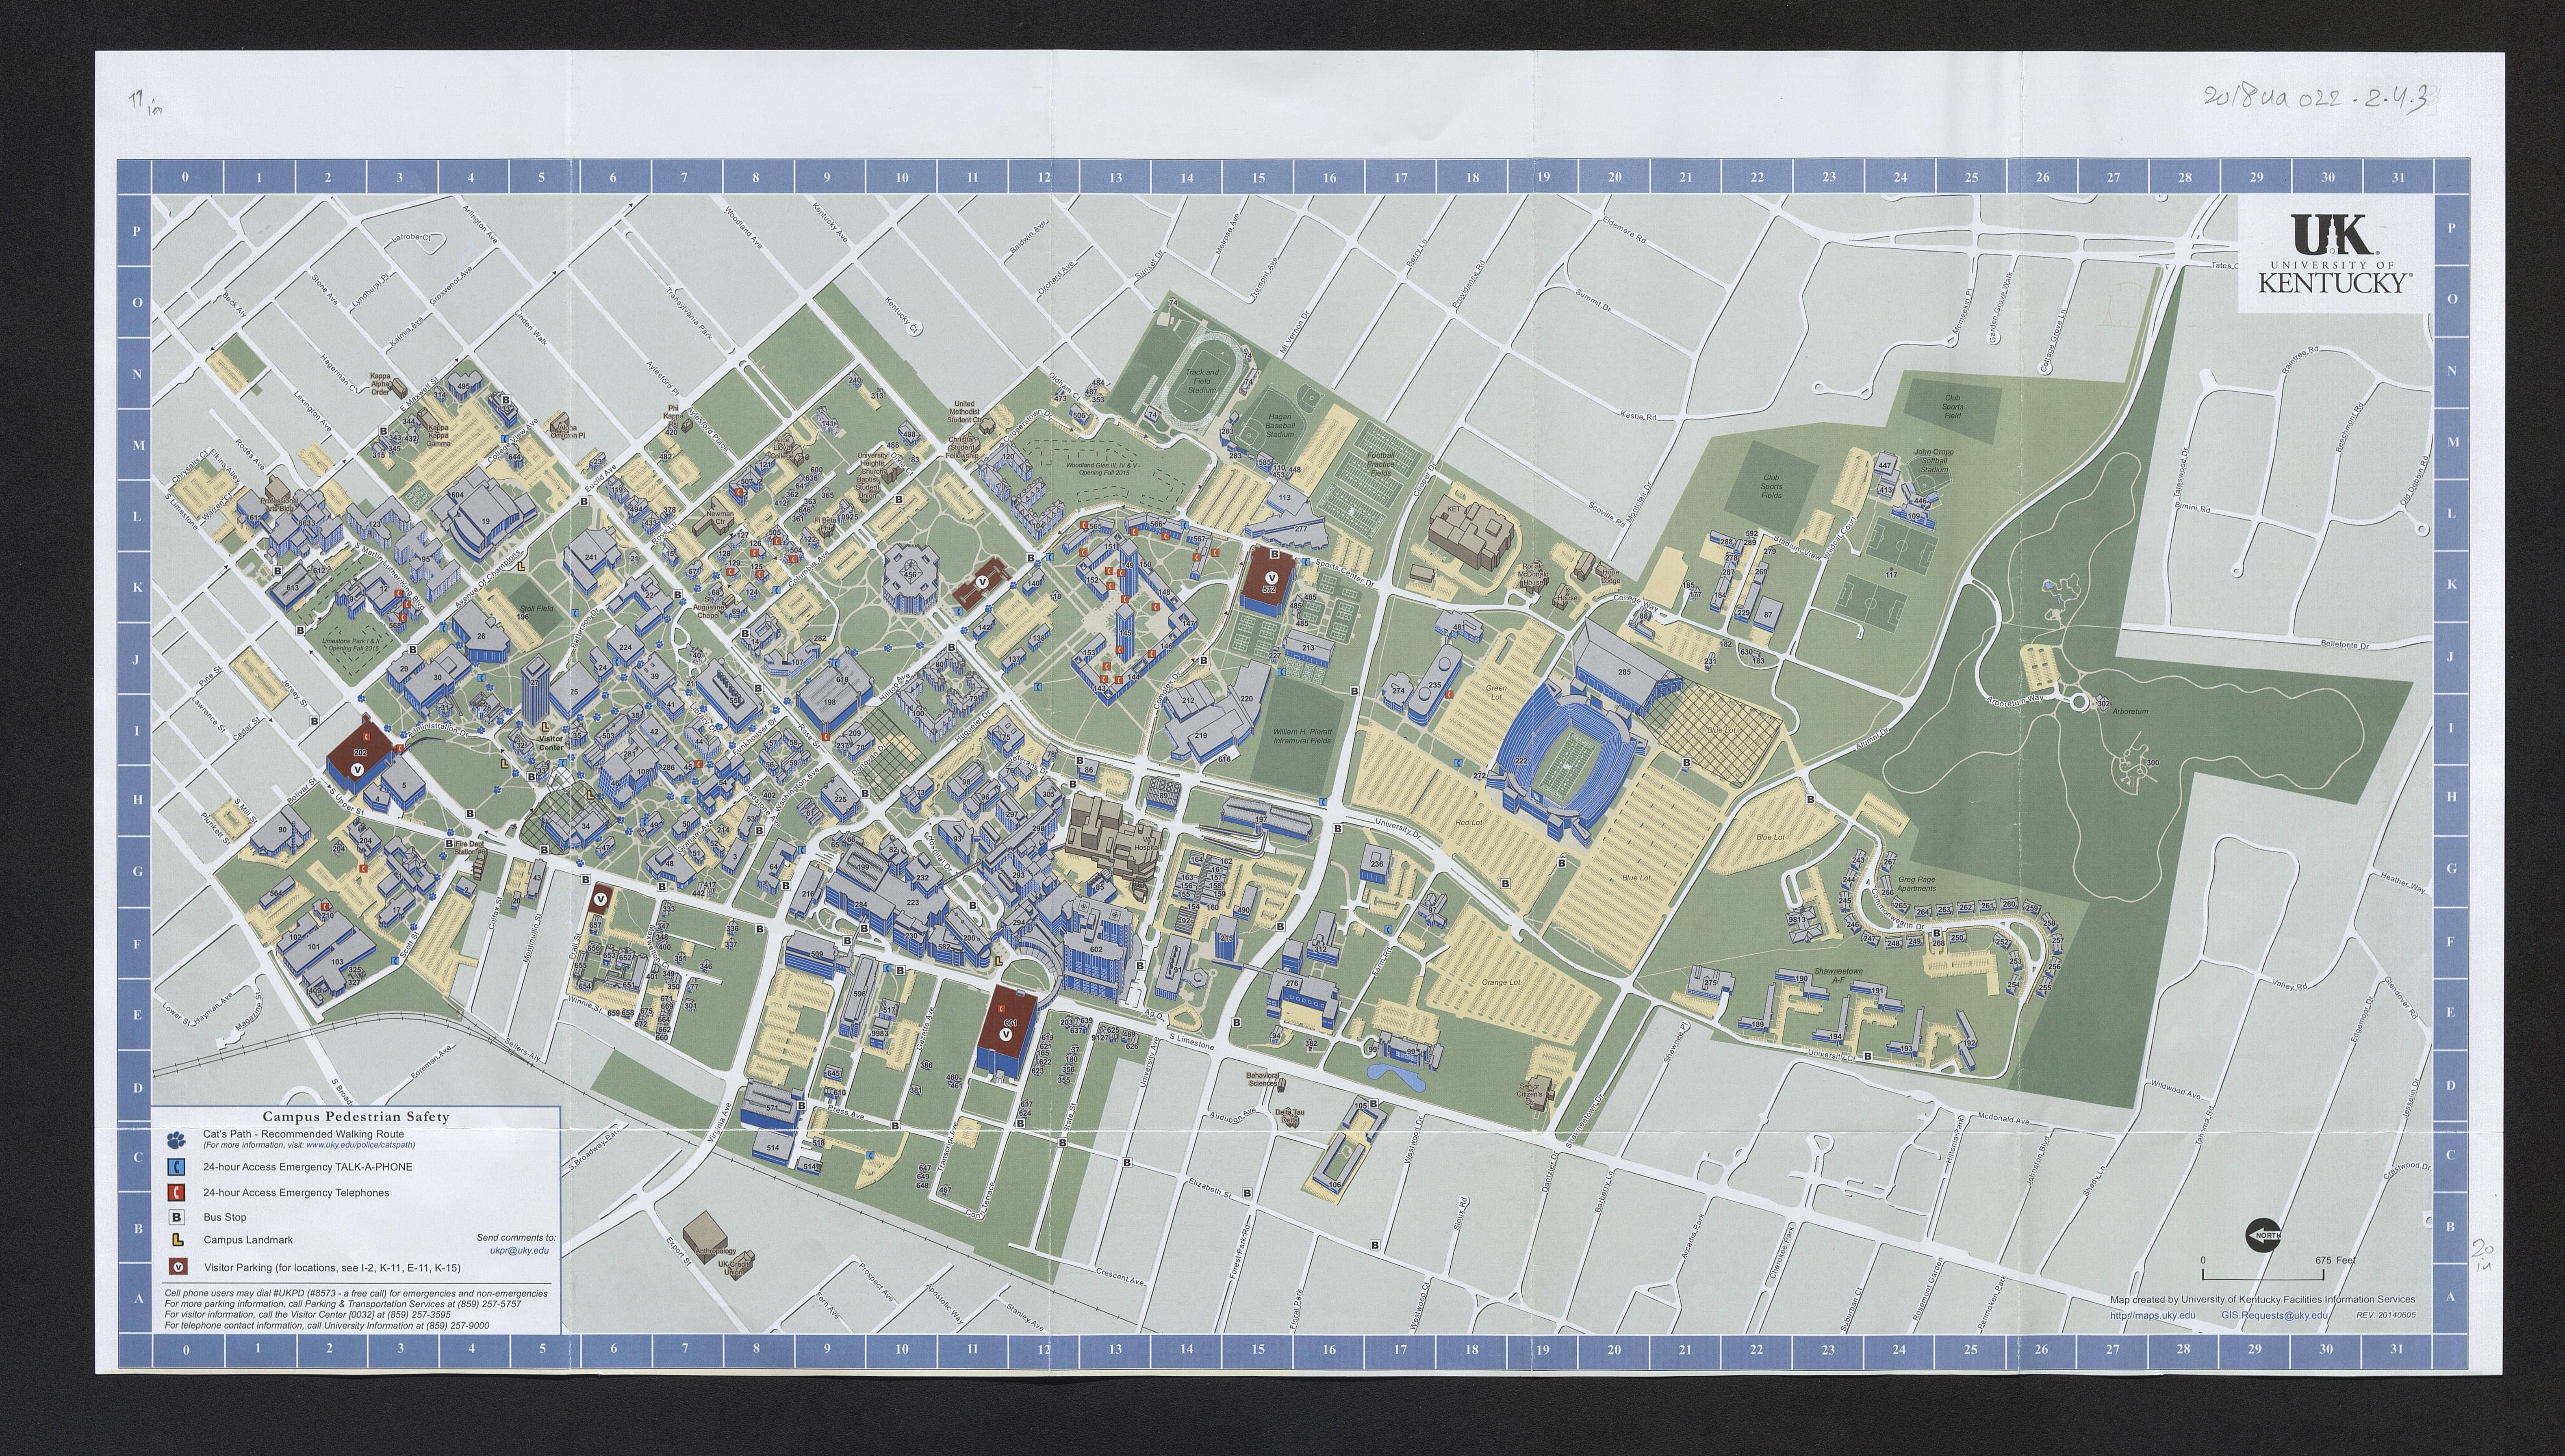Click the Hagan Baseball Stadium label
Image resolution: width=2565 pixels, height=1456 pixels.
tap(1280, 426)
